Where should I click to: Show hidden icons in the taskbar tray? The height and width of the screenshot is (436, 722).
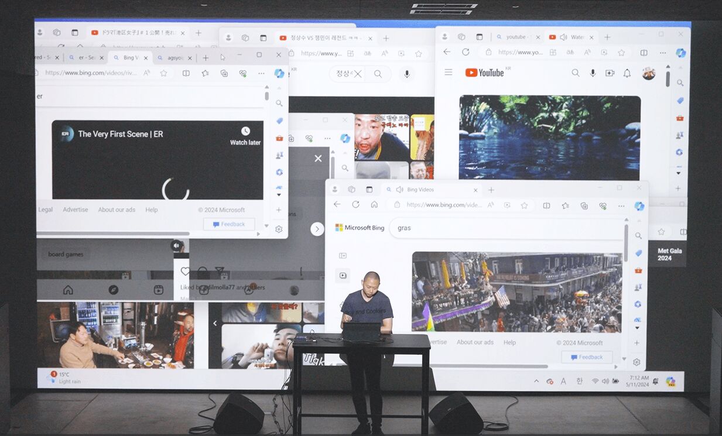click(x=536, y=381)
